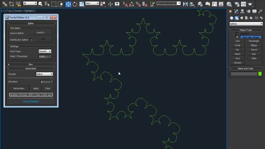Select Geometry category icon

click(231, 18)
